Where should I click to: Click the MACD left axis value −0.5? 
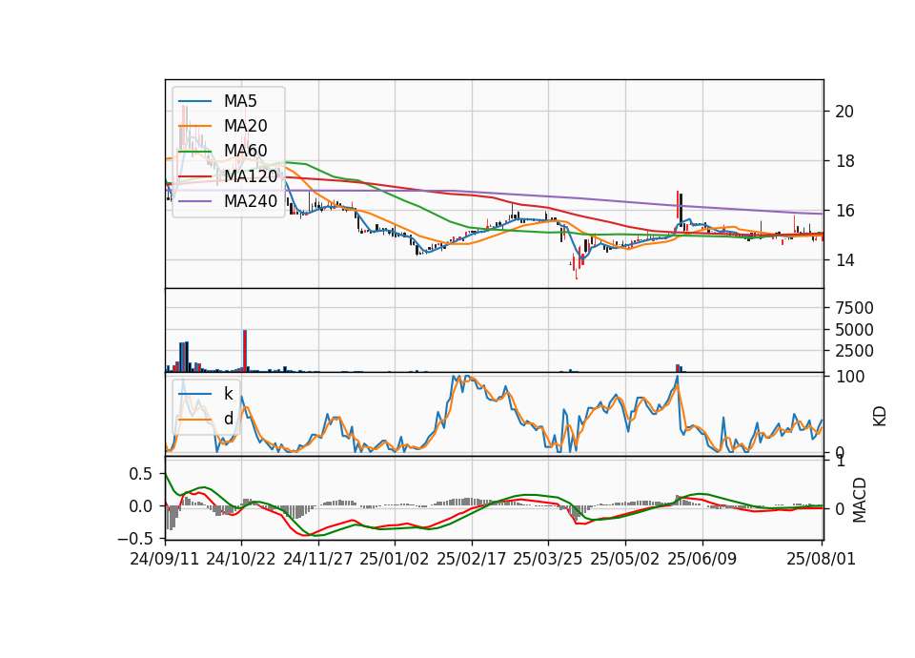135,538
